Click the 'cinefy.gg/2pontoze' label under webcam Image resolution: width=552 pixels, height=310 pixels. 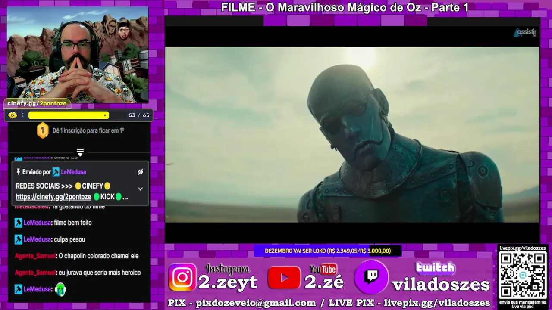(37, 103)
